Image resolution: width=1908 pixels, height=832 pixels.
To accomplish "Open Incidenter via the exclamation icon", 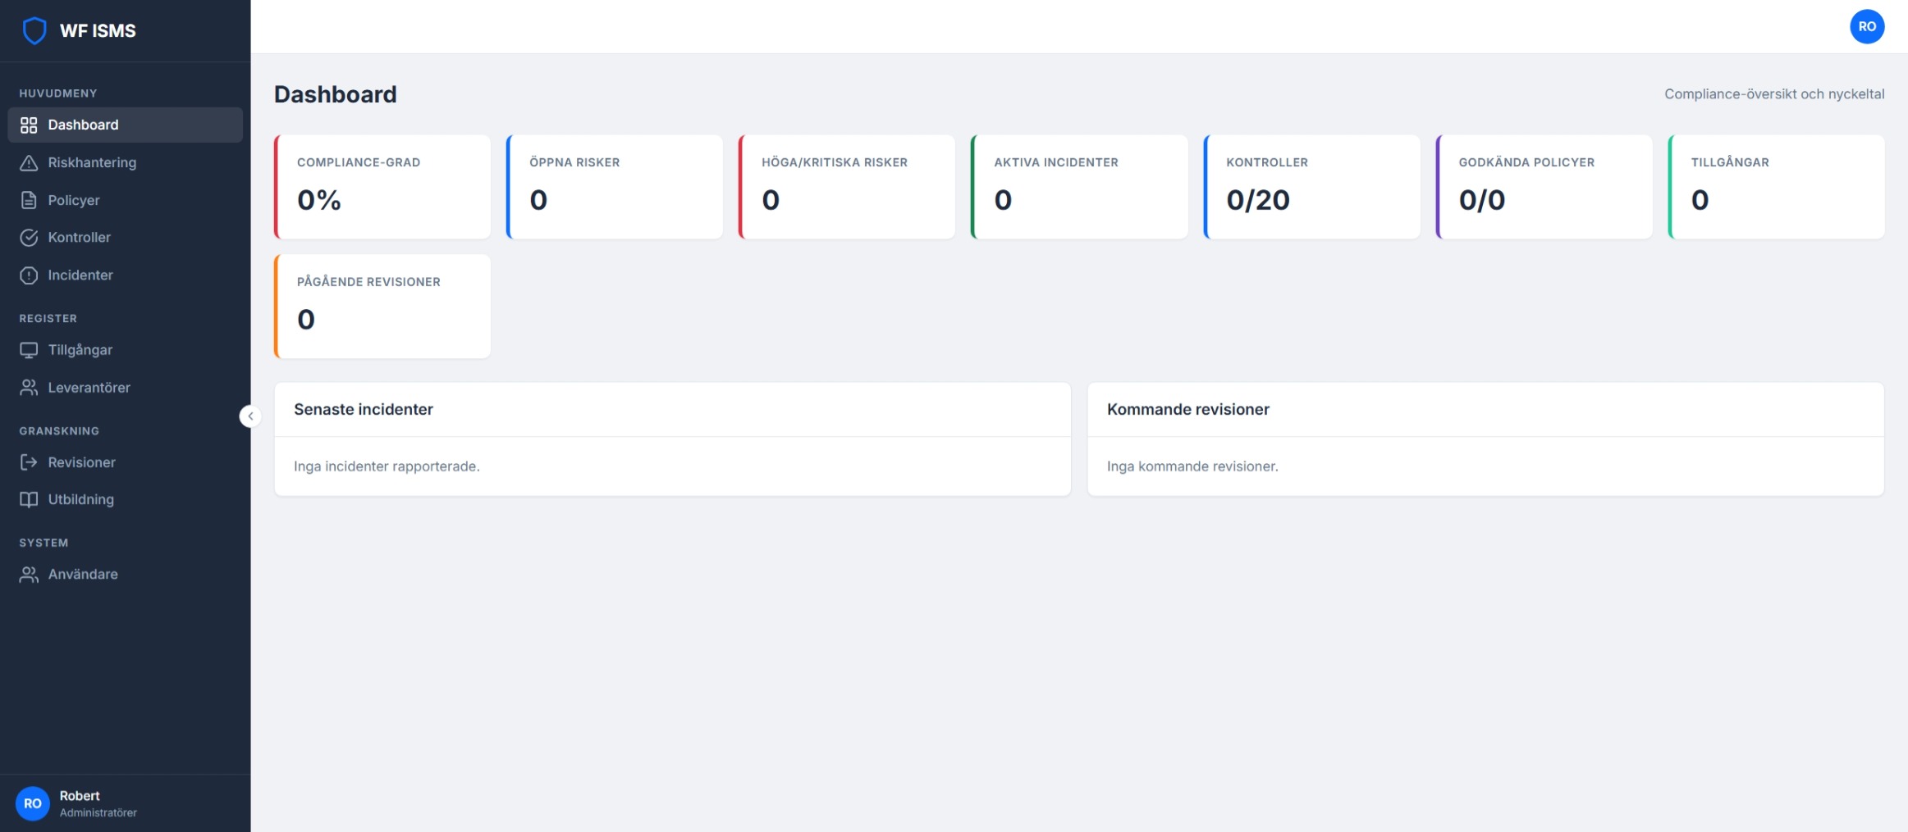I will tap(30, 275).
